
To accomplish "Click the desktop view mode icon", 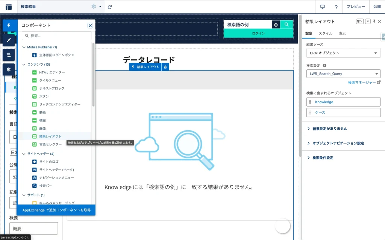I will pyautogui.click(x=322, y=7).
